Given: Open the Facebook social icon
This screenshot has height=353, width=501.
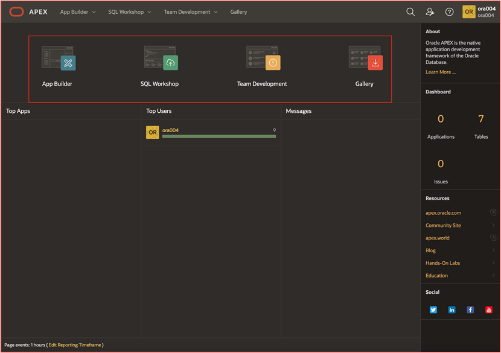Looking at the screenshot, I should tap(470, 310).
